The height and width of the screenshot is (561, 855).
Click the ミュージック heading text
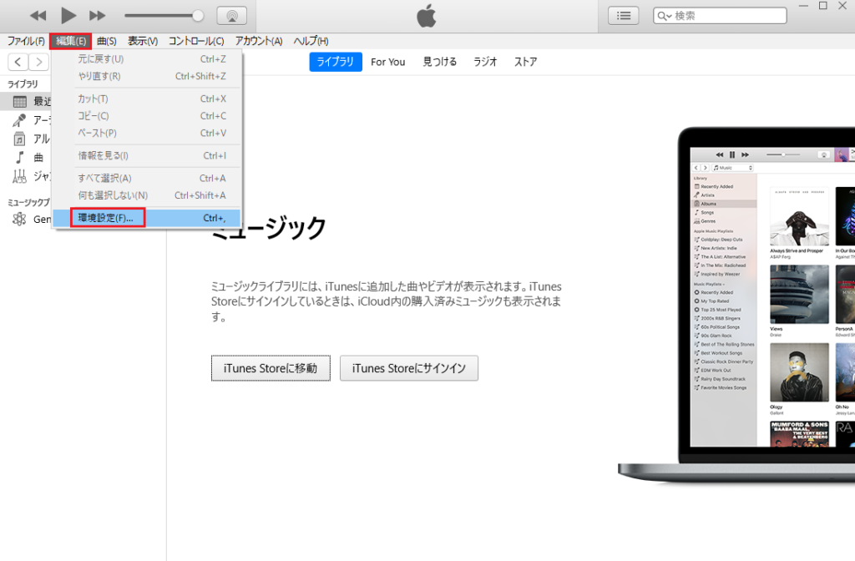[x=268, y=228]
